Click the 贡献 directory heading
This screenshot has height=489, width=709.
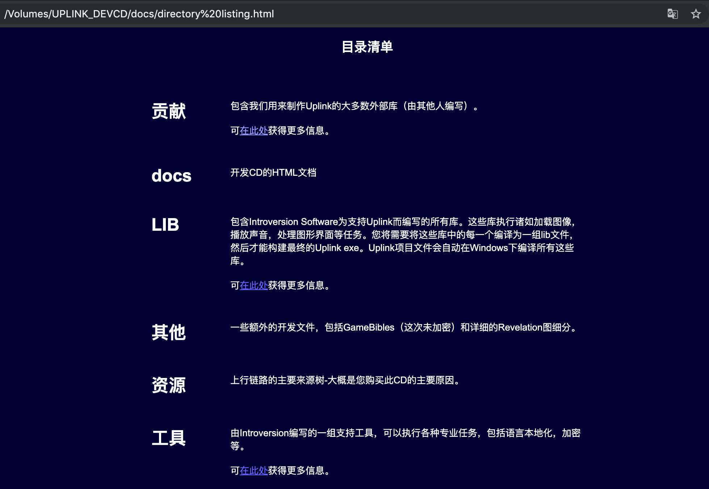point(168,111)
